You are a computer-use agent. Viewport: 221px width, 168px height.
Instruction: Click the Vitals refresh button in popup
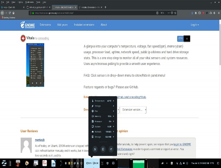[111, 149]
